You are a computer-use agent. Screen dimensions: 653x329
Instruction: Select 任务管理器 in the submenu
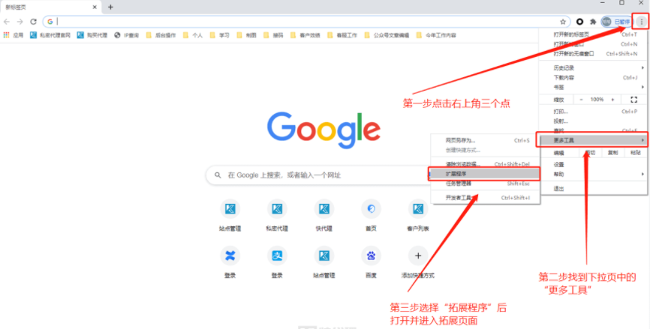coord(485,184)
